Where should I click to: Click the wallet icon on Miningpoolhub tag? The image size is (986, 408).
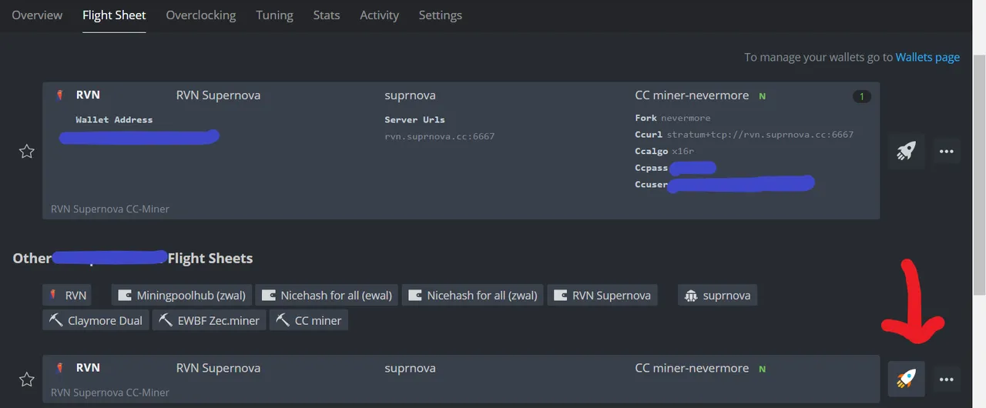point(125,296)
